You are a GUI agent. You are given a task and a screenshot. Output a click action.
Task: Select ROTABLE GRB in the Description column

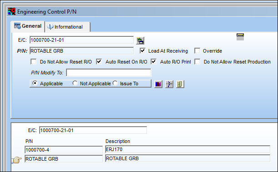pyautogui.click(x=187, y=158)
